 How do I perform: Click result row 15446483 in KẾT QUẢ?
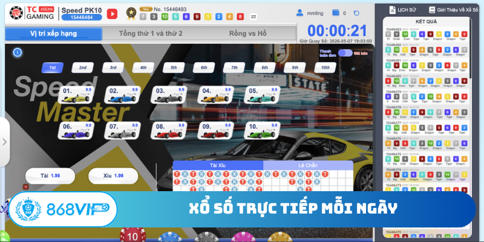427,34
